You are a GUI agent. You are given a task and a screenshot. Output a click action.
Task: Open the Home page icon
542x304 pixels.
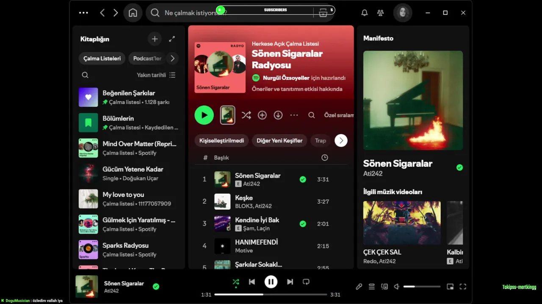133,13
